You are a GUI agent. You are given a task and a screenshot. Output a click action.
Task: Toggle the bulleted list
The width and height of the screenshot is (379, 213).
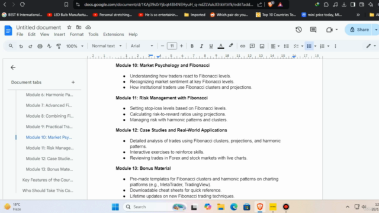[309, 46]
